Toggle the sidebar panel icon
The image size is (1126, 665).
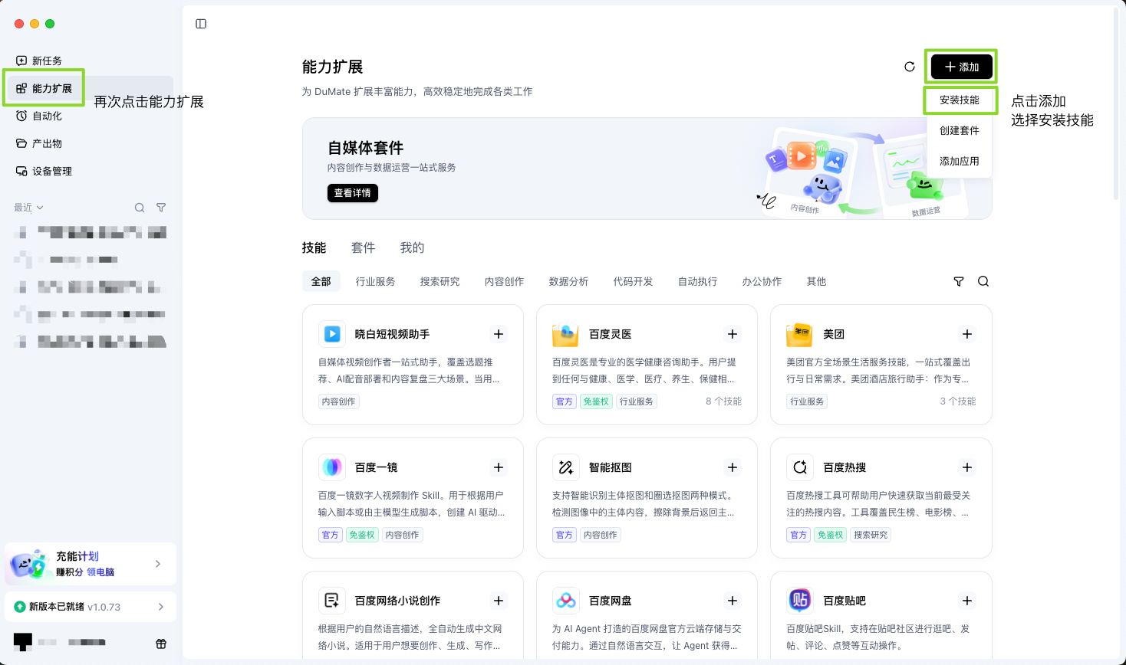201,24
